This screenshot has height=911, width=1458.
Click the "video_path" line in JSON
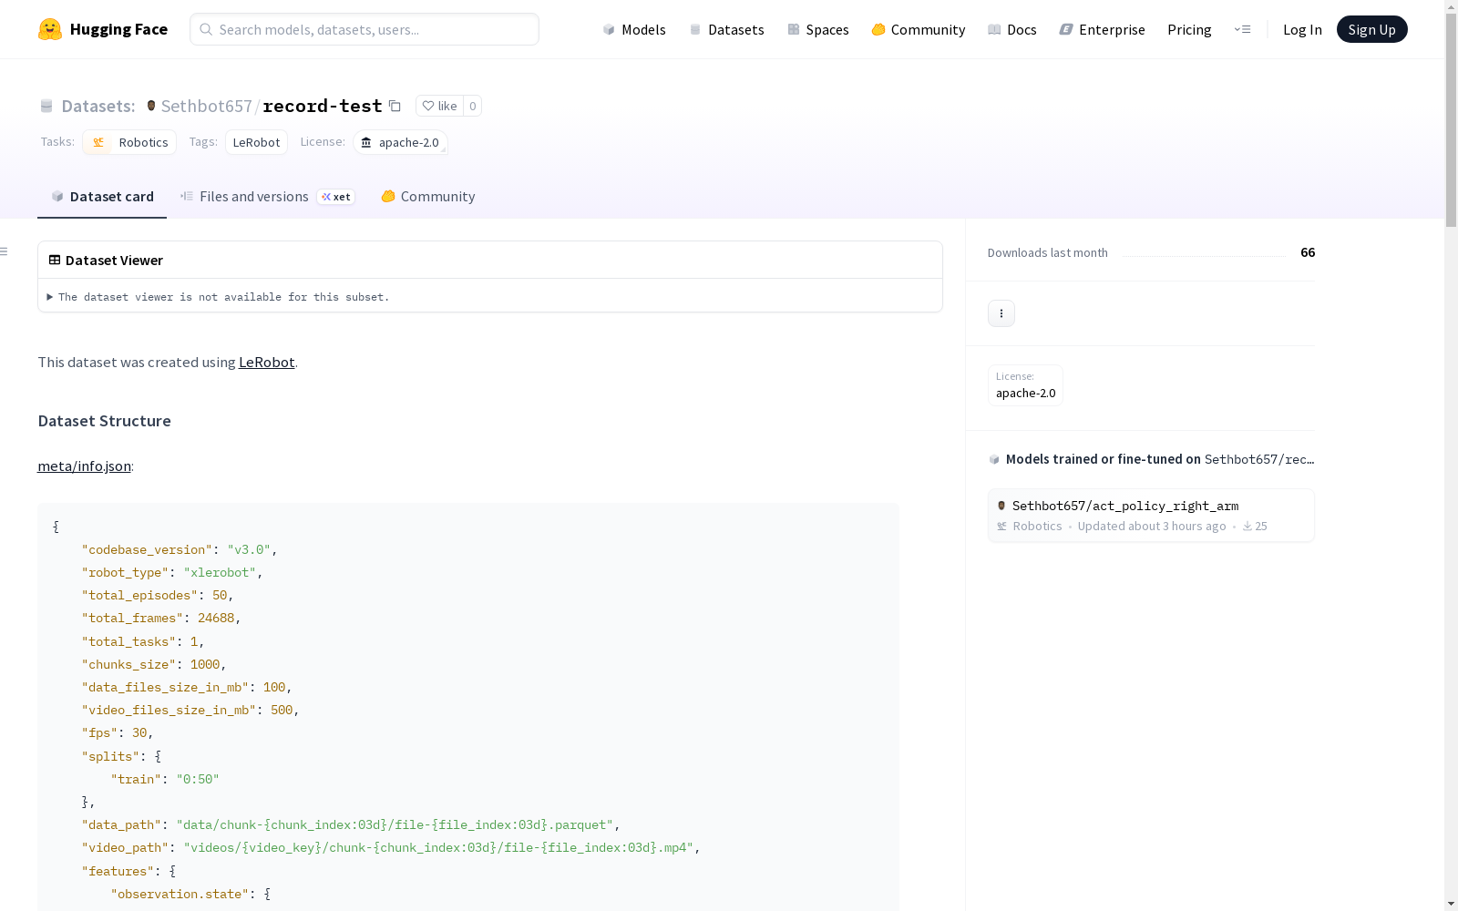391,847
